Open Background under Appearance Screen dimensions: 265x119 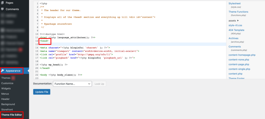[8, 104]
